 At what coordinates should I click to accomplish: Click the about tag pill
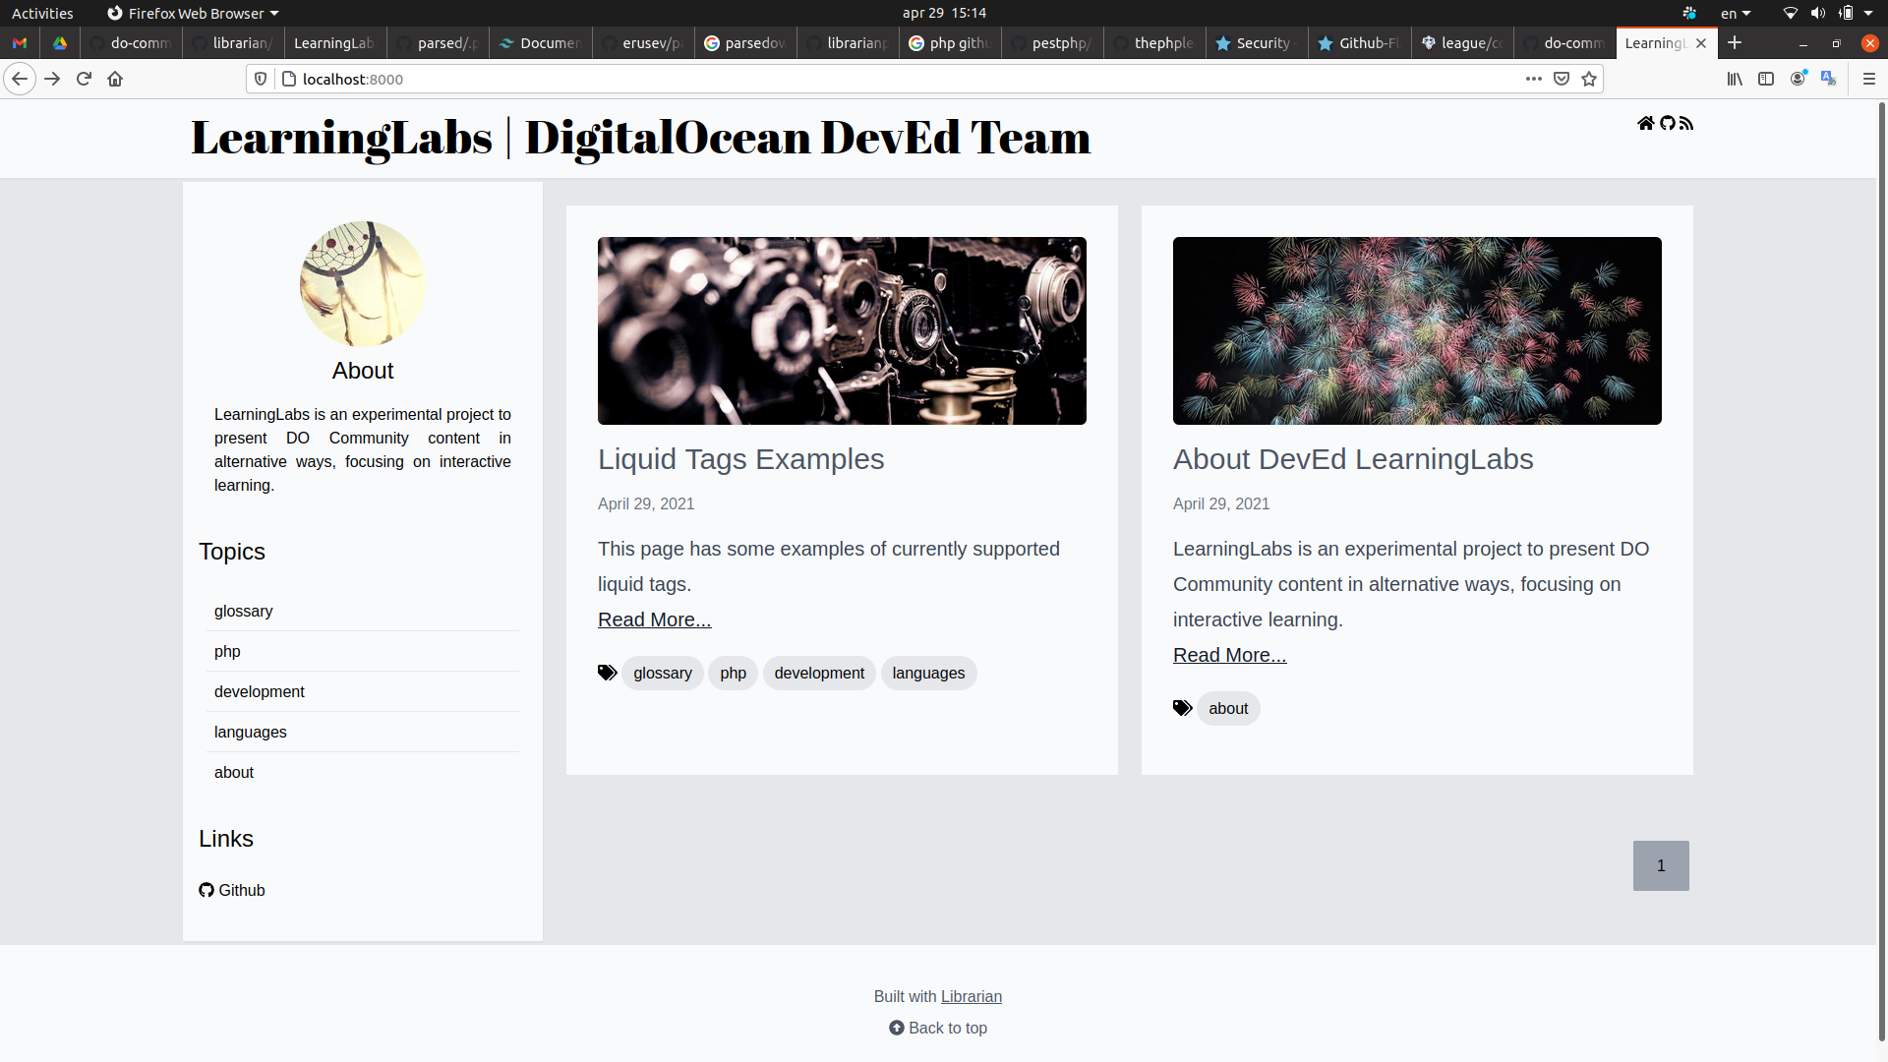[x=1228, y=708]
